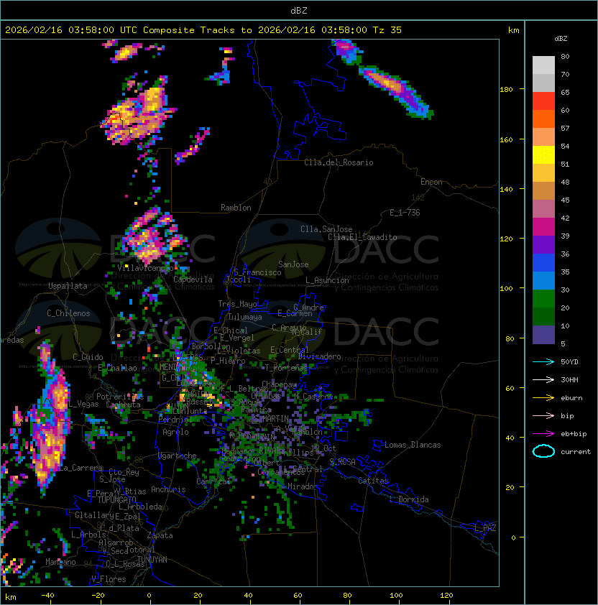This screenshot has height=605, width=598.
Task: Click the magenta eb+bip arrow in legend
Action: (x=543, y=434)
